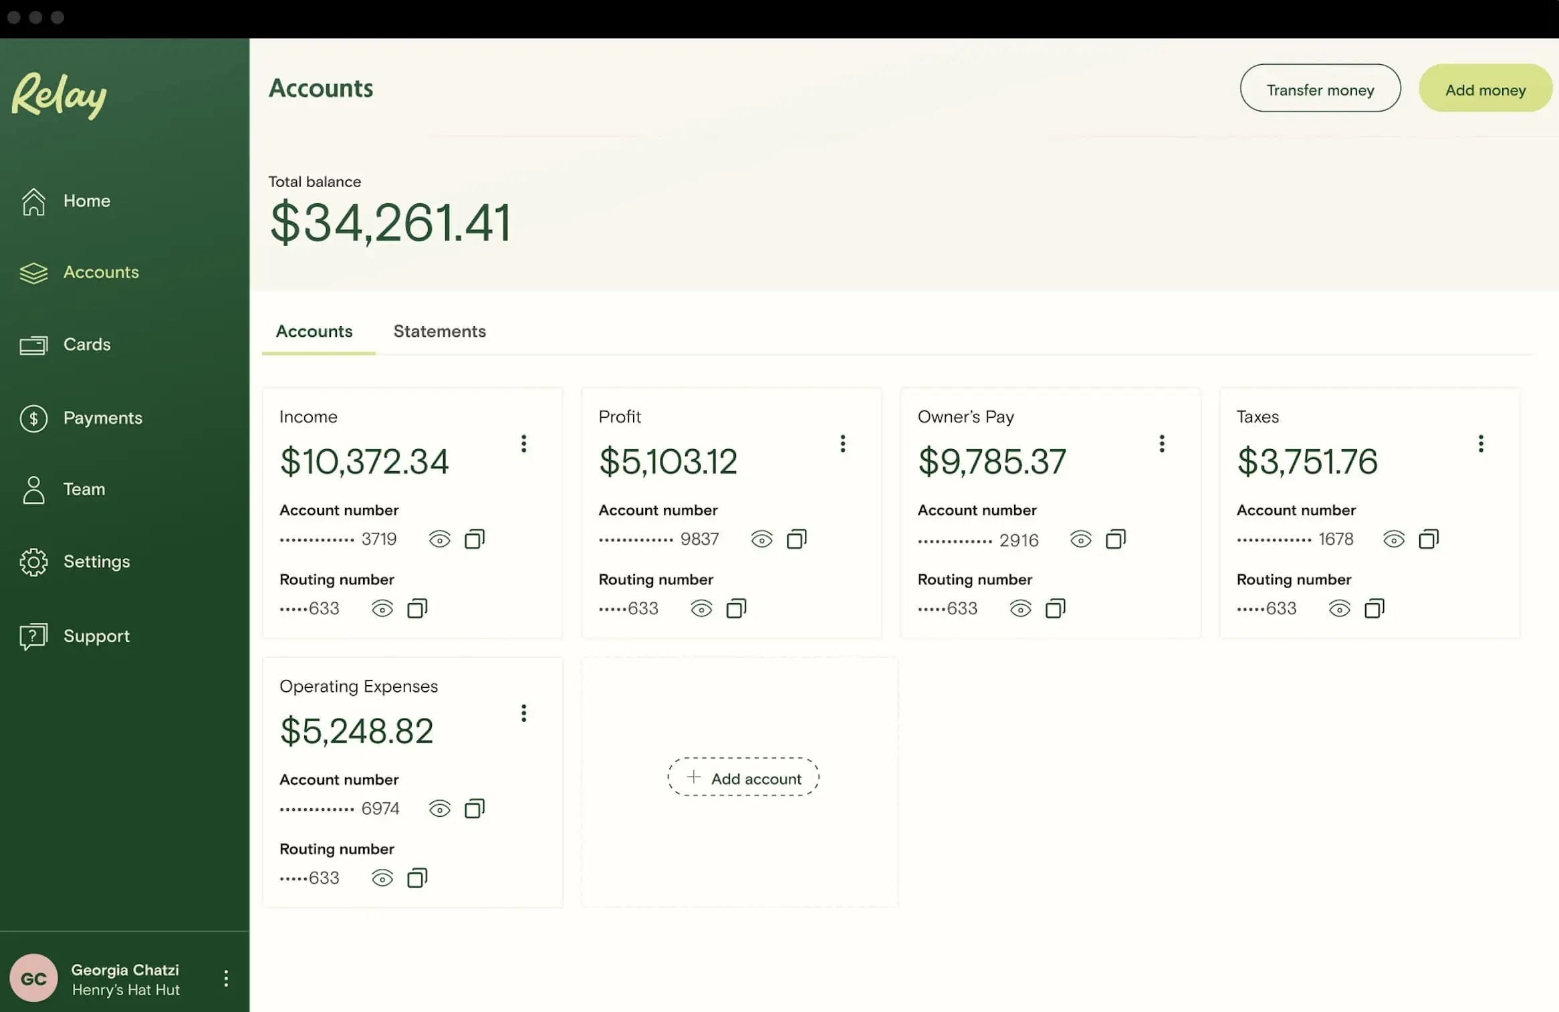Select the Accounts tab

(x=314, y=332)
